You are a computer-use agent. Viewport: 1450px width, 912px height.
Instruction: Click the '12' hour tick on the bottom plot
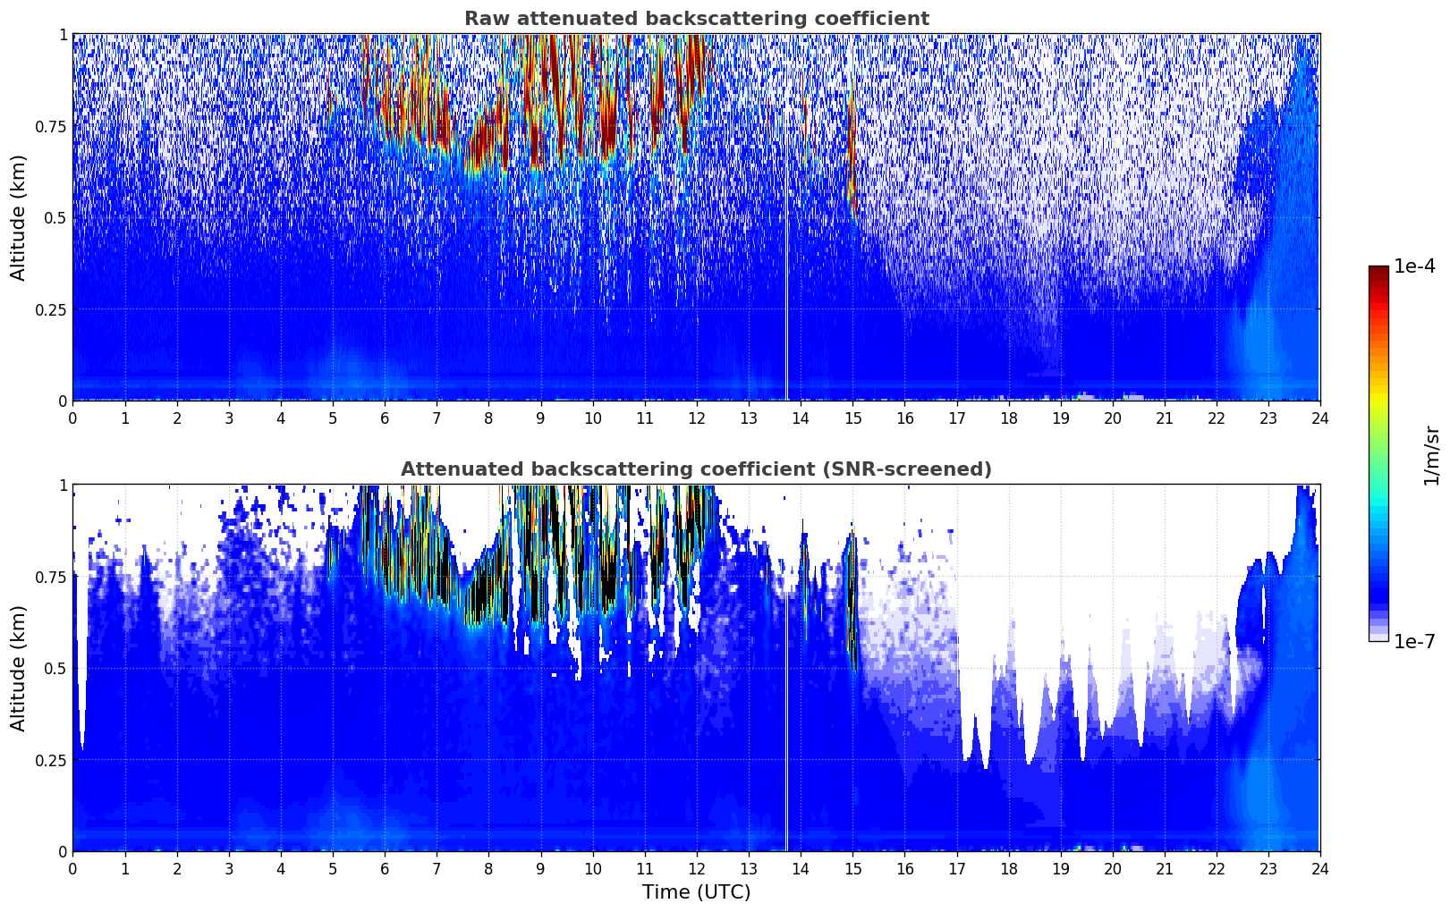pos(696,868)
